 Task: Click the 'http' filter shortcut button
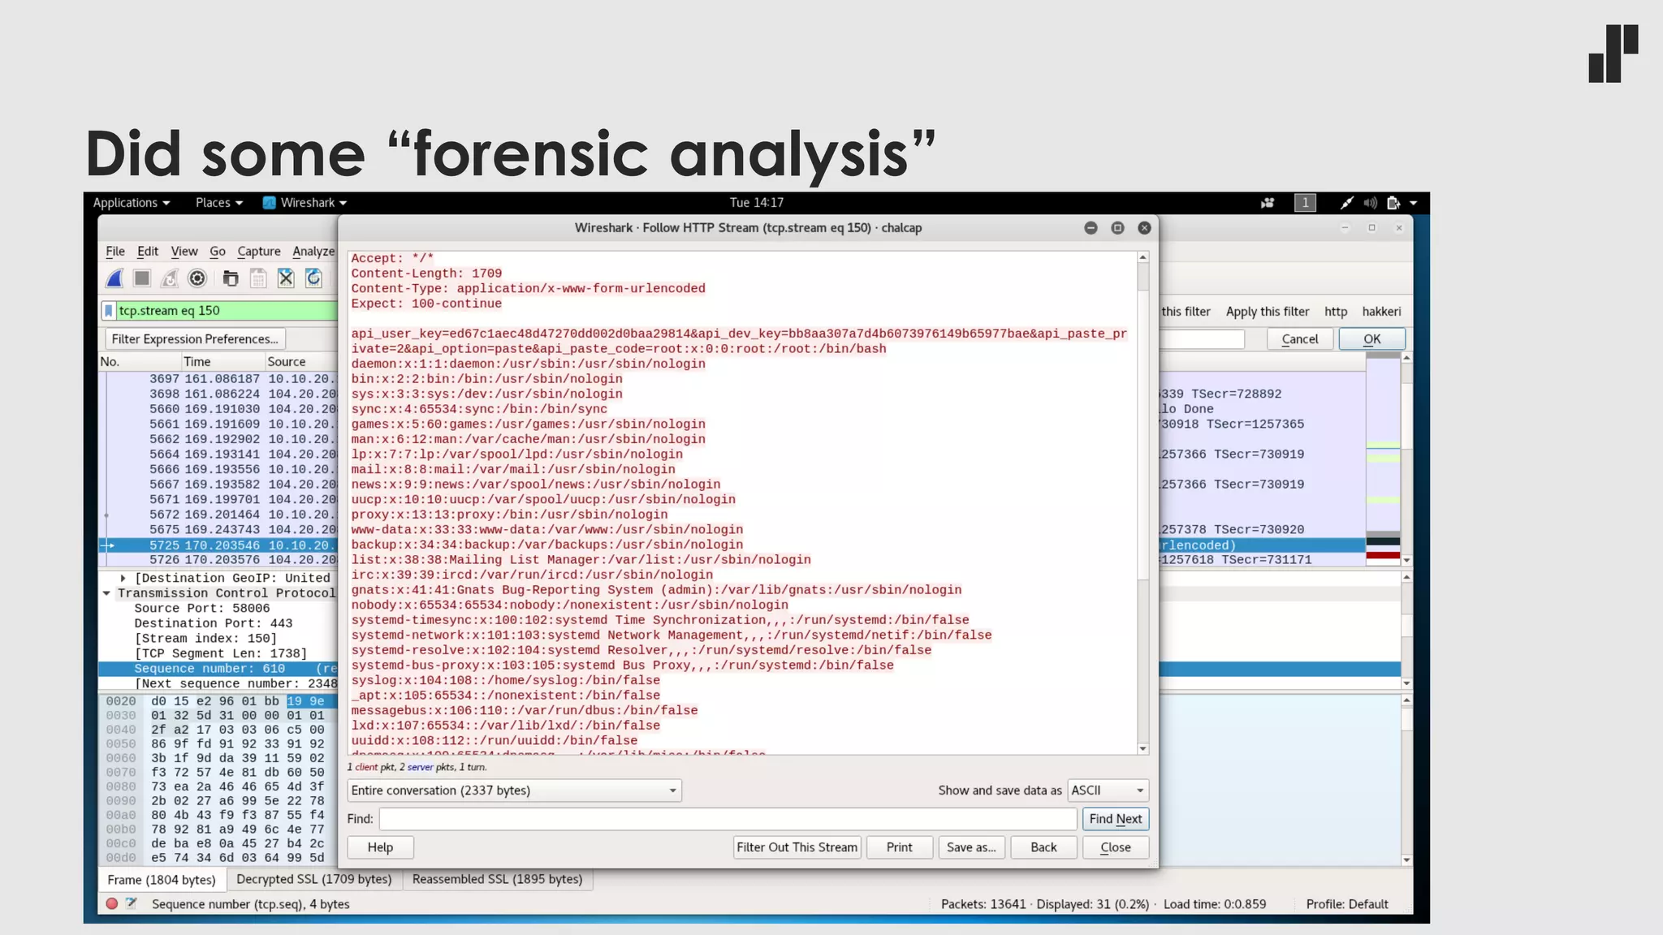click(1336, 312)
